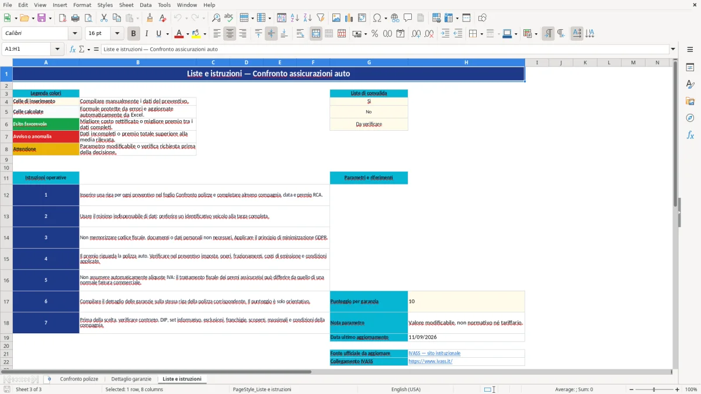The width and height of the screenshot is (701, 394).
Task: Clear direct formatting icon
Action: coord(162,18)
